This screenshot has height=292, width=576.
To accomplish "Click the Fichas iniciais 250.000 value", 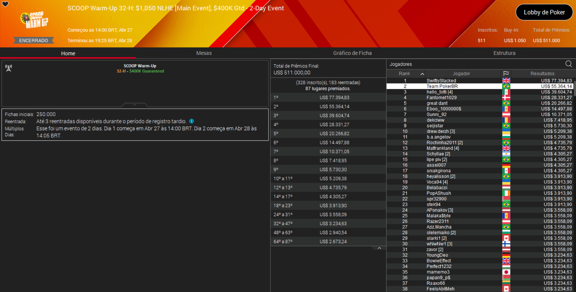I will pos(46,114).
